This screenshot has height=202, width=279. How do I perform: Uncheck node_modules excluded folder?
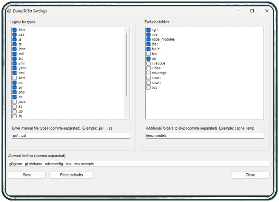click(x=148, y=39)
